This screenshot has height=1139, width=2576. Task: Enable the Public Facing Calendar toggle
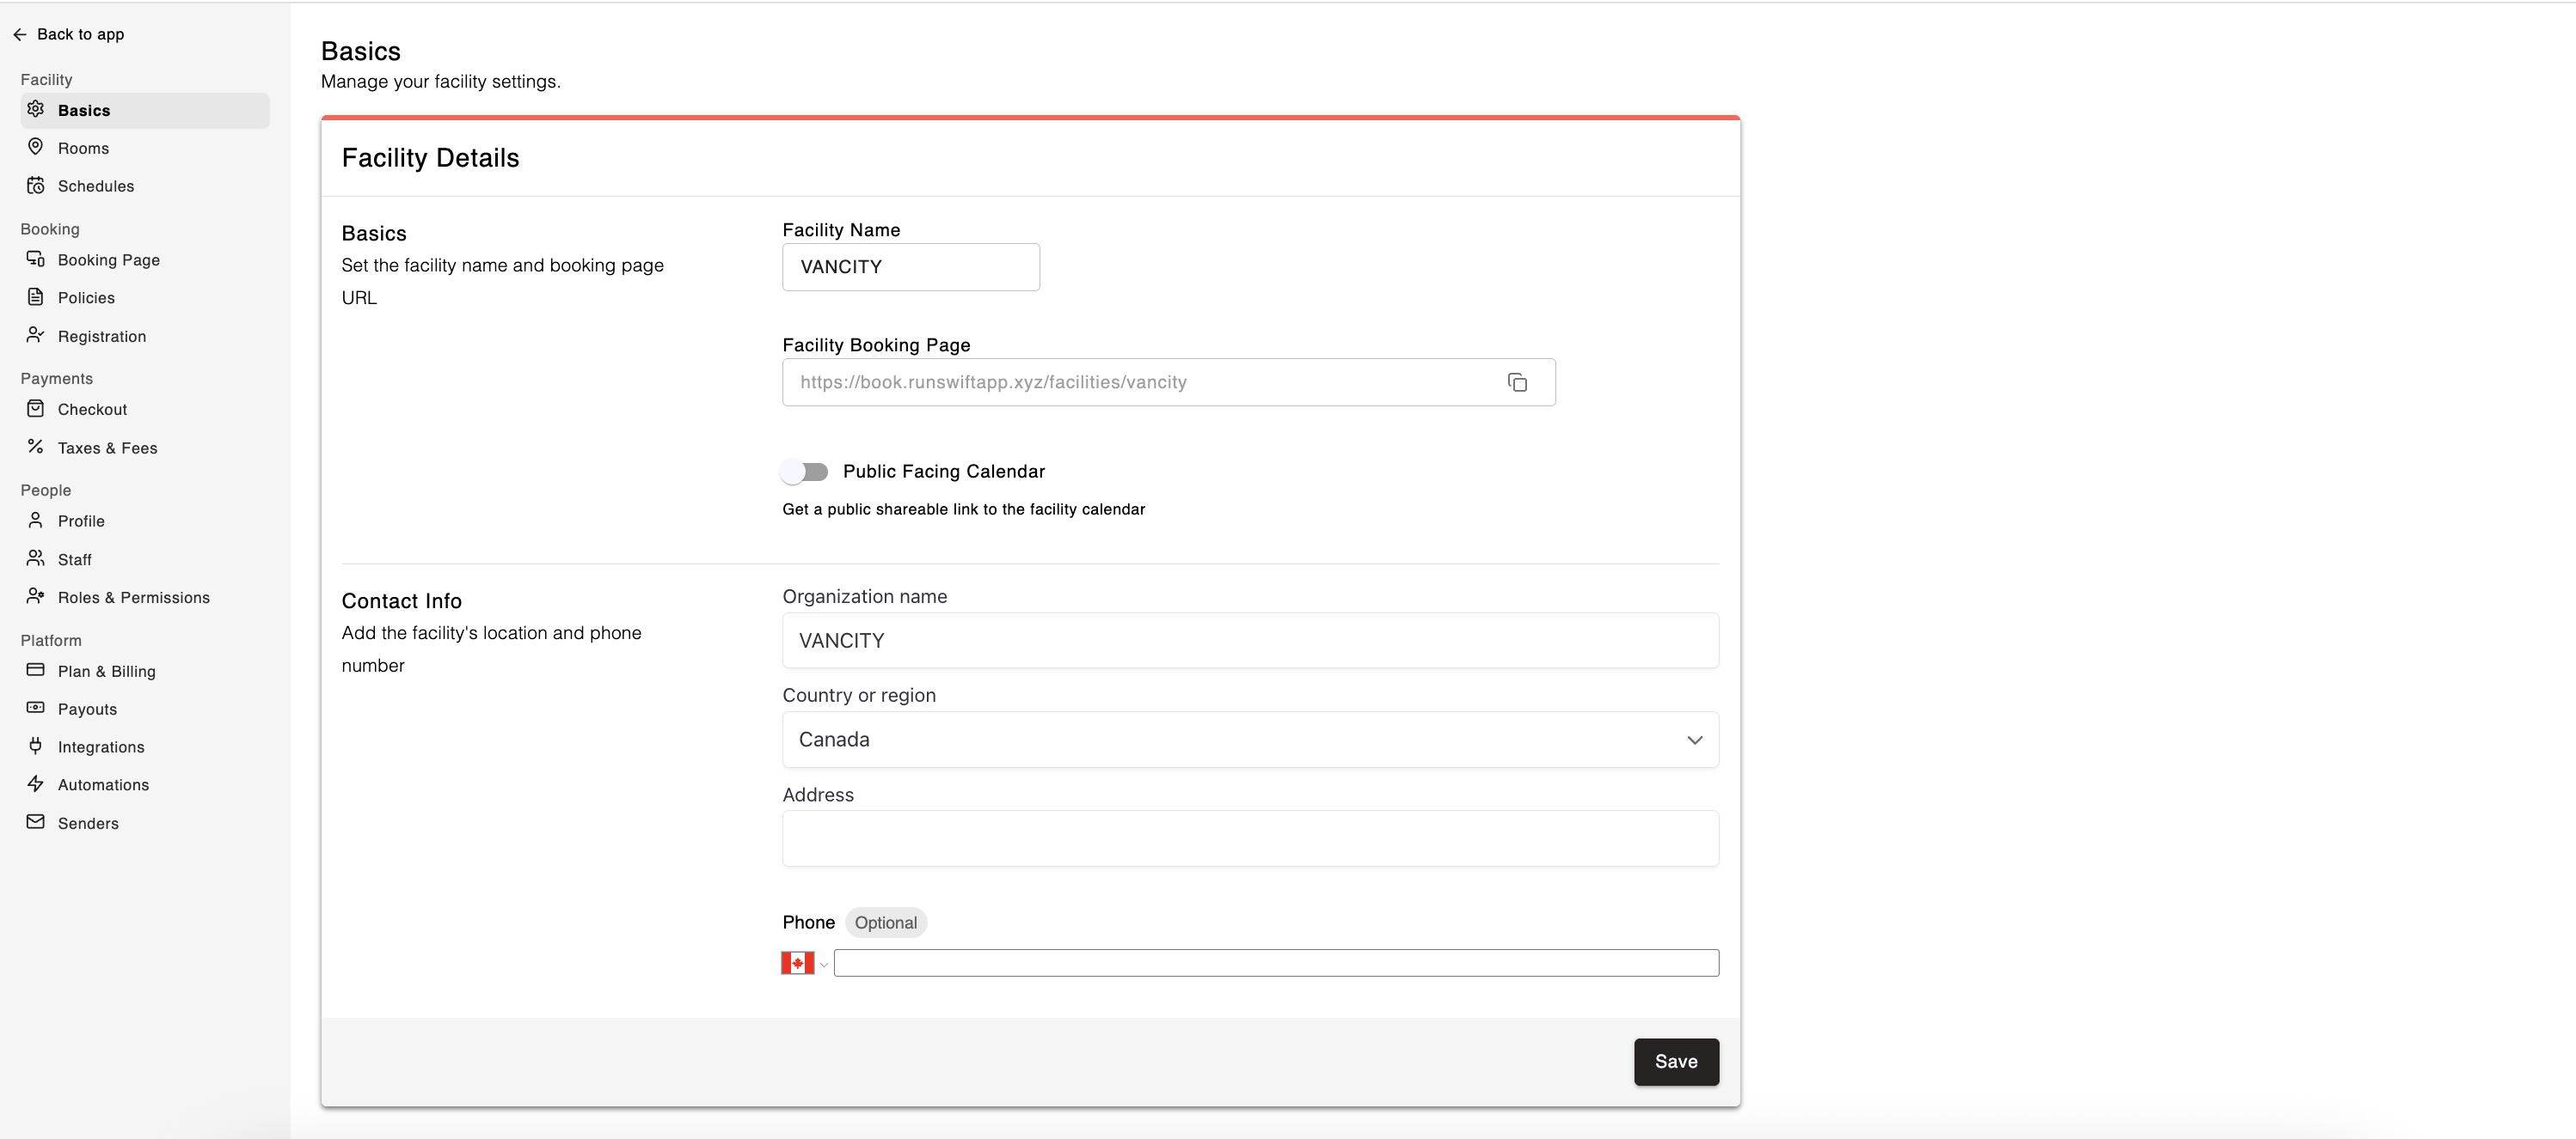coord(805,472)
